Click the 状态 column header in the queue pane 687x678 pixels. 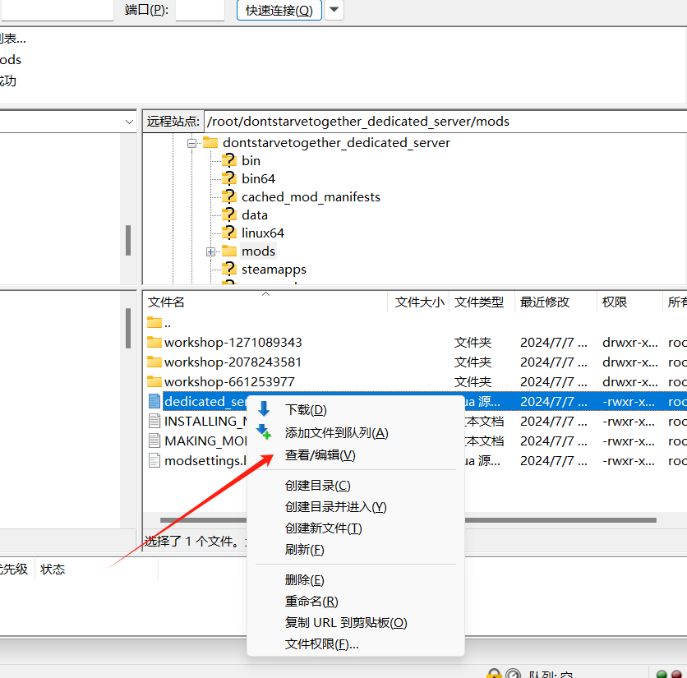click(x=96, y=569)
